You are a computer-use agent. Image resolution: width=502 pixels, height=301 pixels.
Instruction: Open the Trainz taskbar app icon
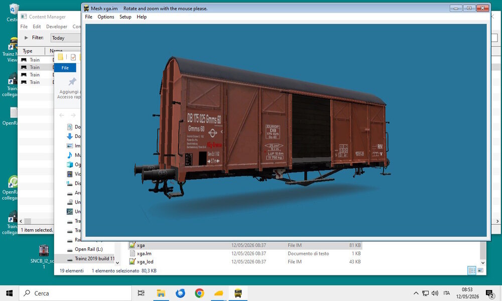click(238, 293)
